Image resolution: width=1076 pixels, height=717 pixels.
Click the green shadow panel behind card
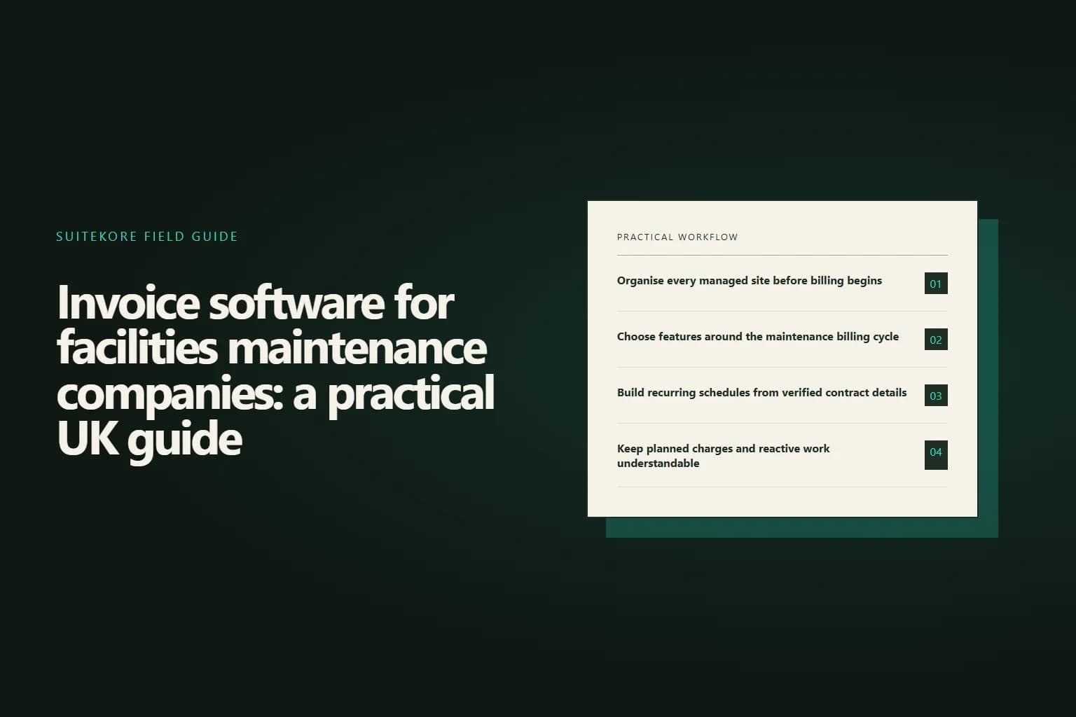coord(988,378)
